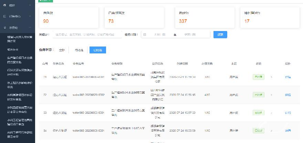Open 详情 link for row 32

tap(288, 95)
